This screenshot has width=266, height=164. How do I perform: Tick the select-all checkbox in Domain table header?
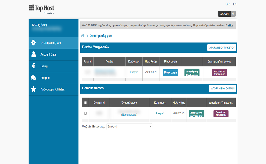(x=85, y=103)
